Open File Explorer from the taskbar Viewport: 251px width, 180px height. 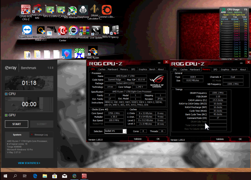coord(45,176)
